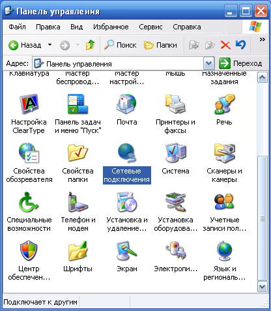Expand the address bar dropdown arrow
The width and height of the screenshot is (271, 311).
click(x=208, y=63)
